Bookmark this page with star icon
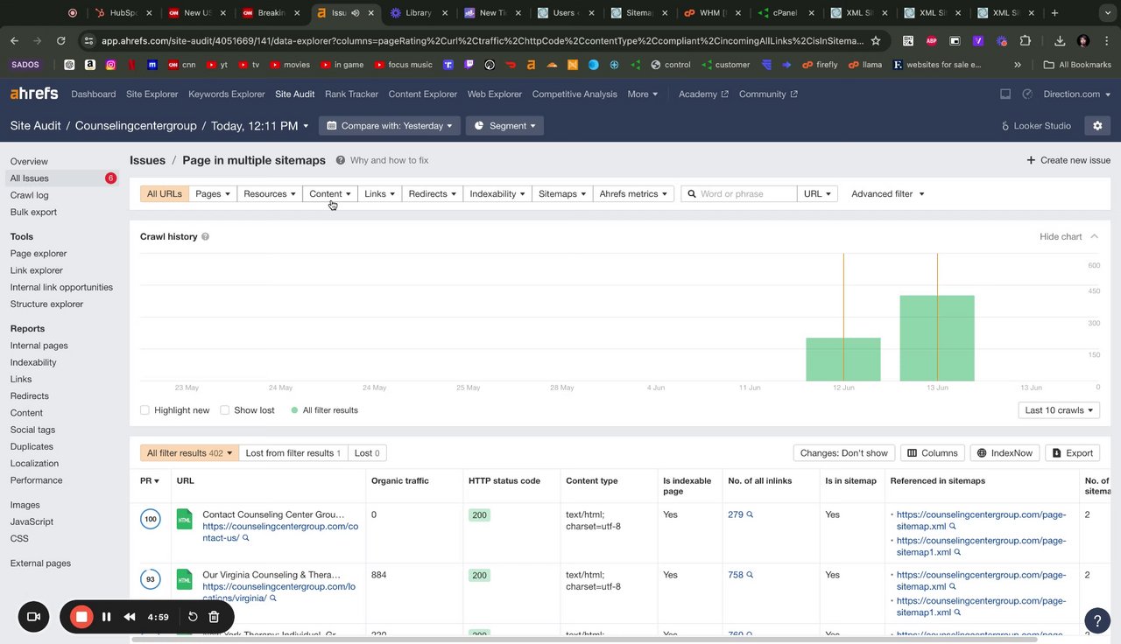This screenshot has width=1121, height=644. [x=876, y=41]
